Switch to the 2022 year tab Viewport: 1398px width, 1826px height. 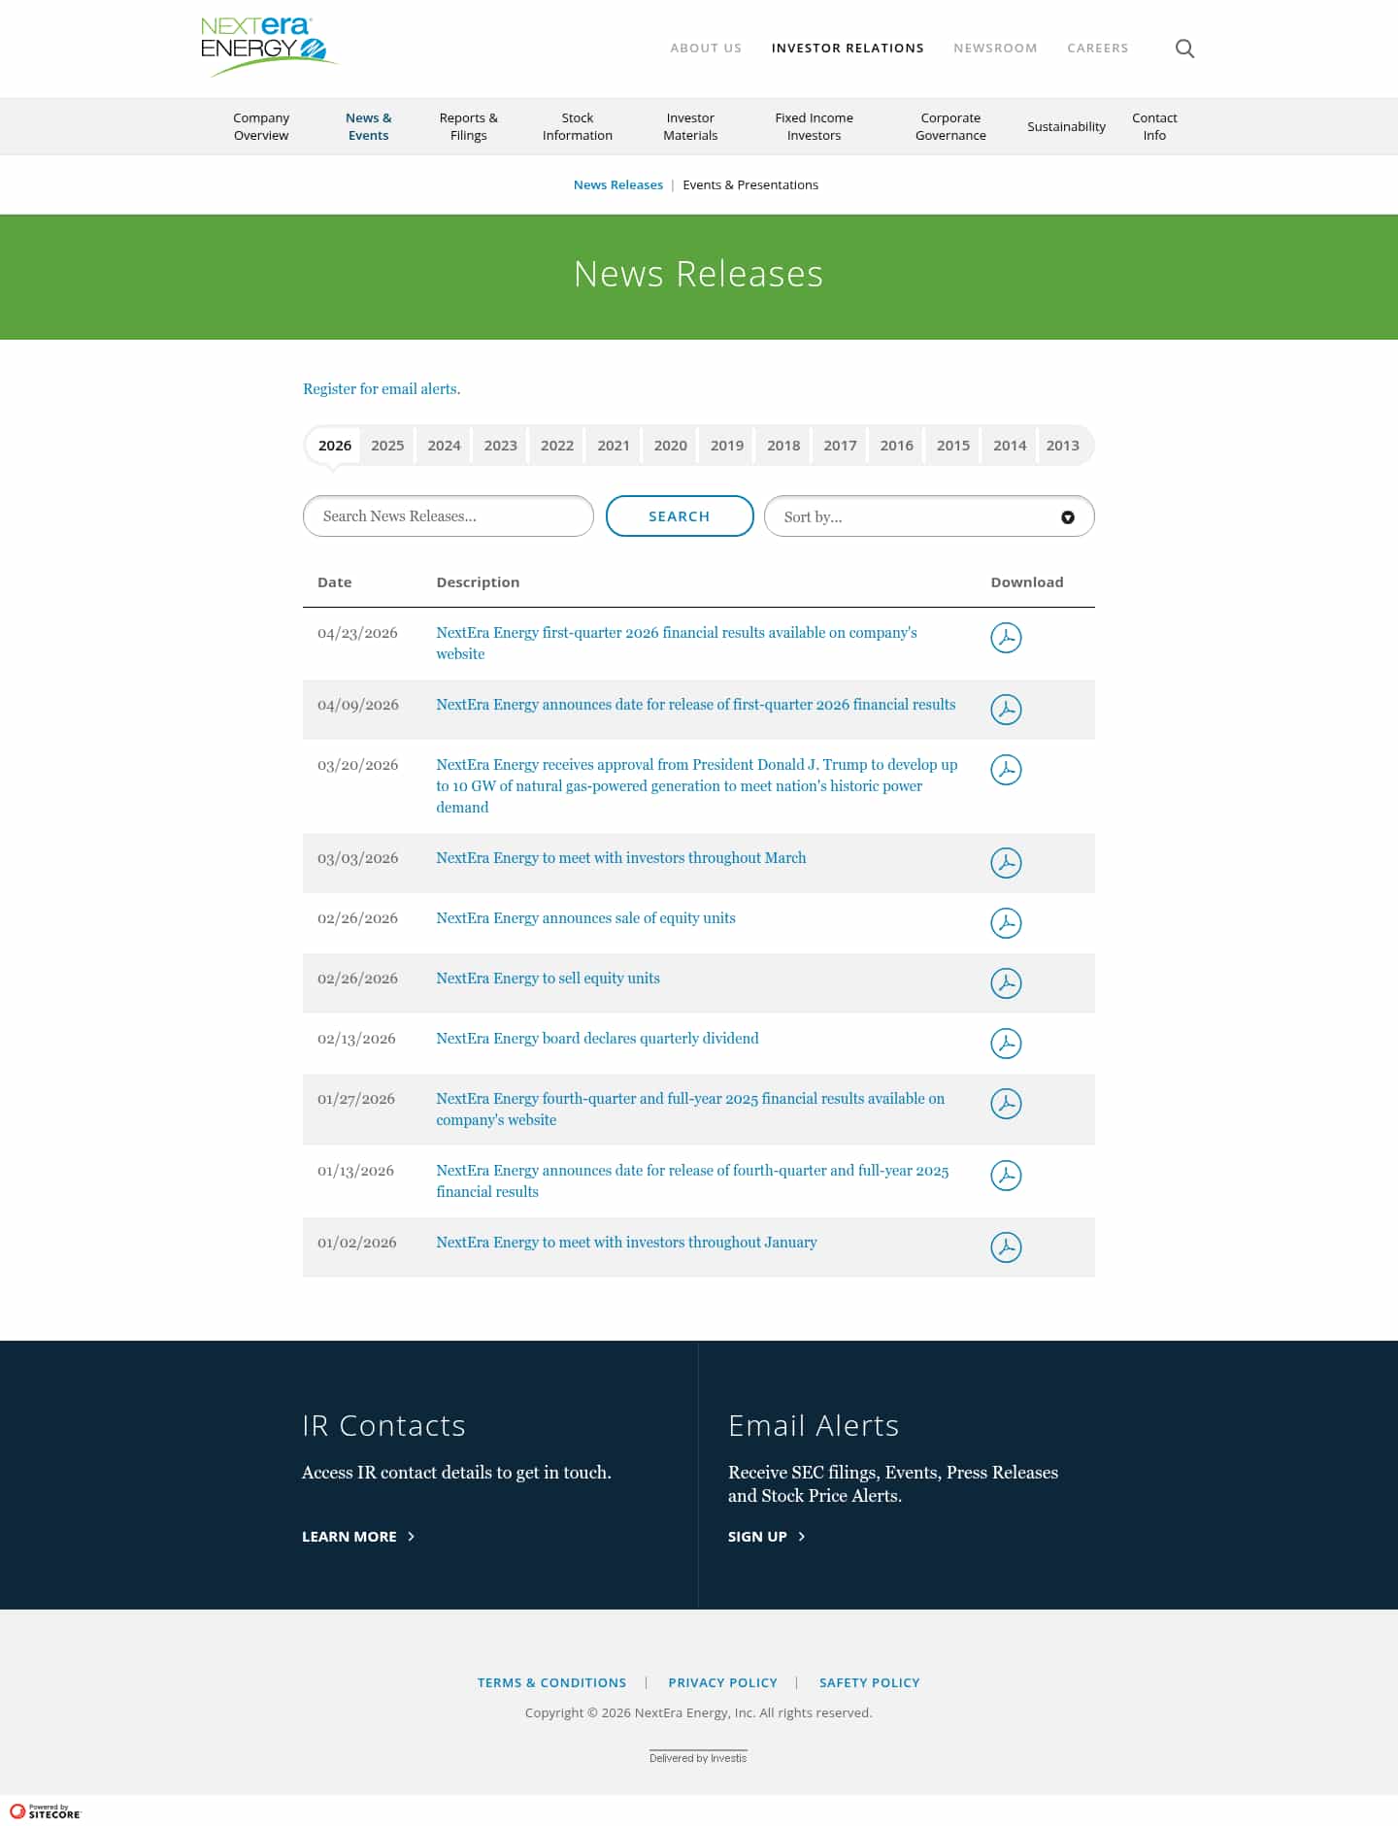[x=557, y=446]
